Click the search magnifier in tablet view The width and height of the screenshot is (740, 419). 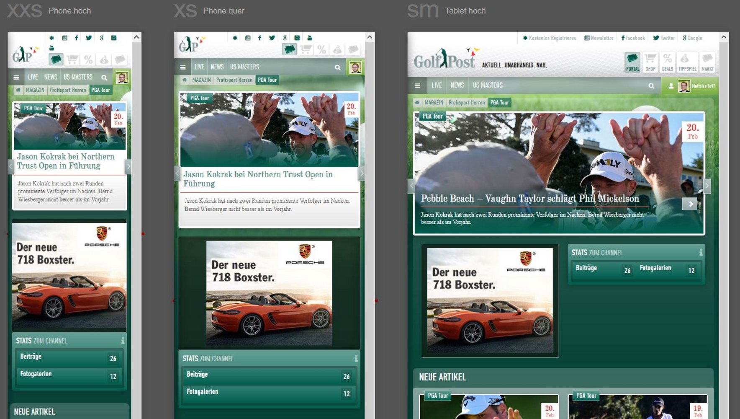[651, 86]
